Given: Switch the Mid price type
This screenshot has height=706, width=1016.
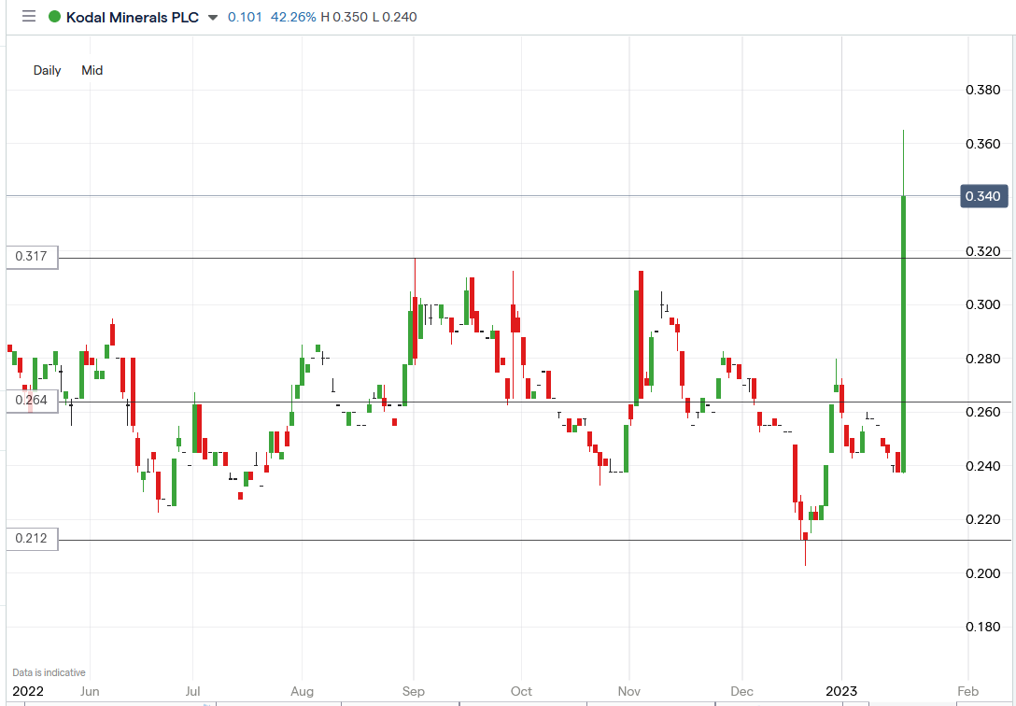Looking at the screenshot, I should (92, 70).
